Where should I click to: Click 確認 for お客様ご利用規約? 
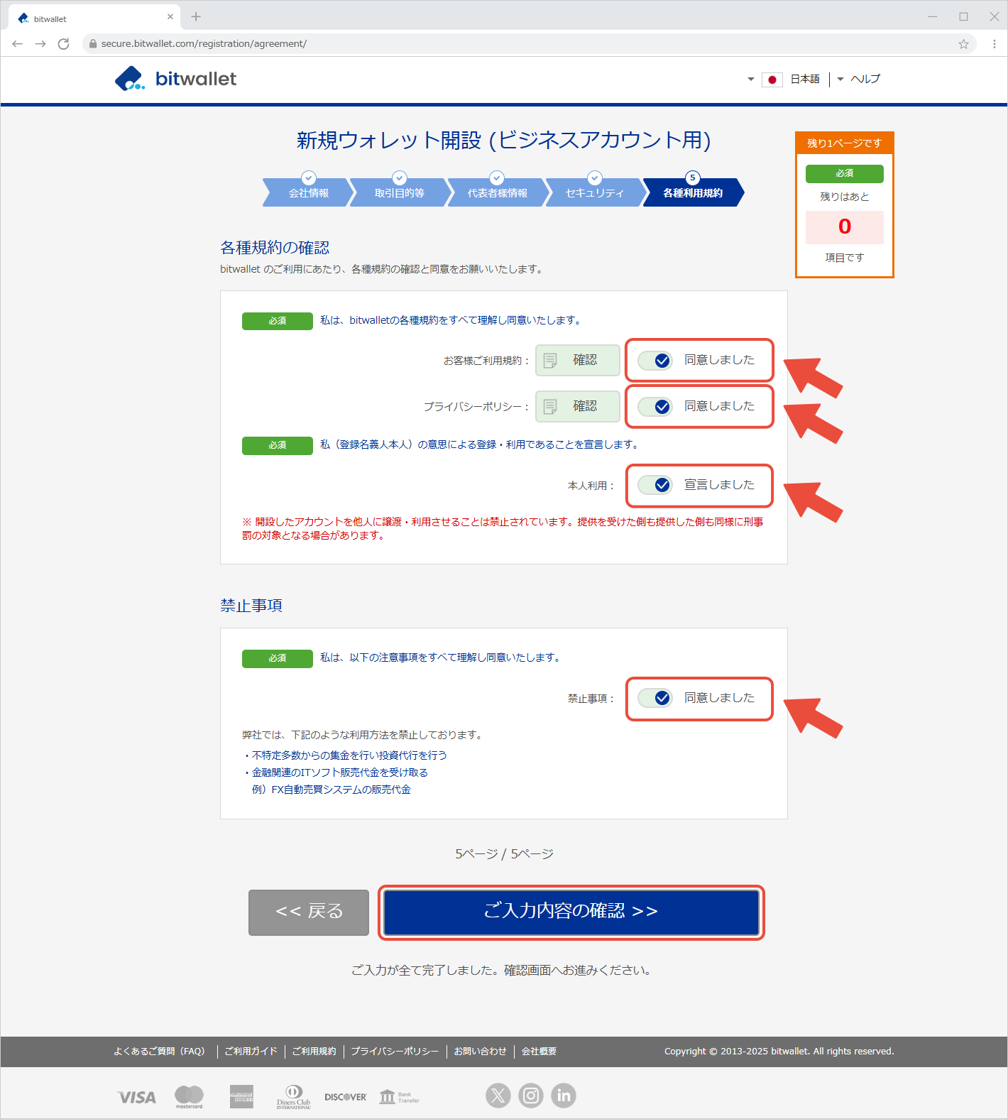click(x=578, y=360)
